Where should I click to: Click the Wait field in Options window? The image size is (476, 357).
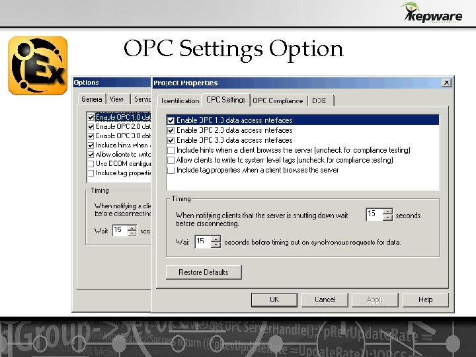(x=120, y=231)
